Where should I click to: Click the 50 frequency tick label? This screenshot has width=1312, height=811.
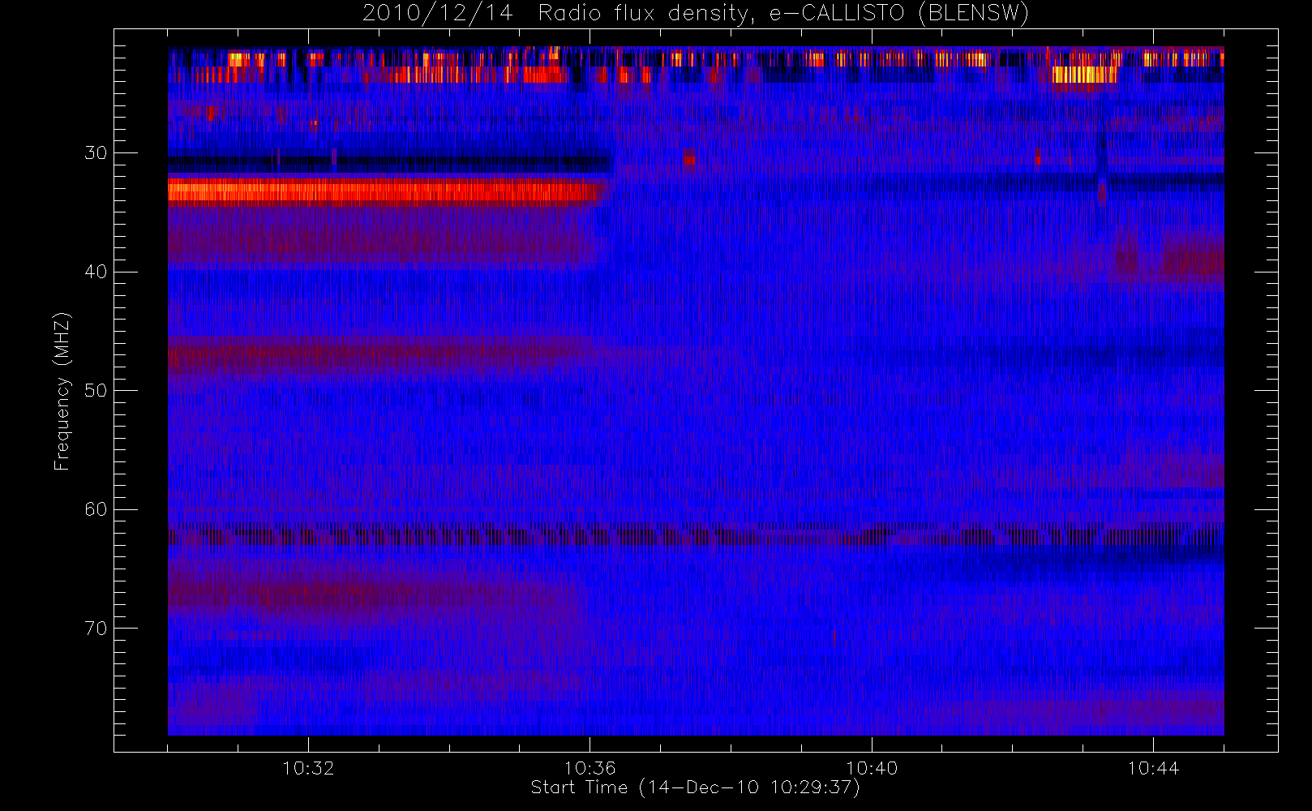96,391
